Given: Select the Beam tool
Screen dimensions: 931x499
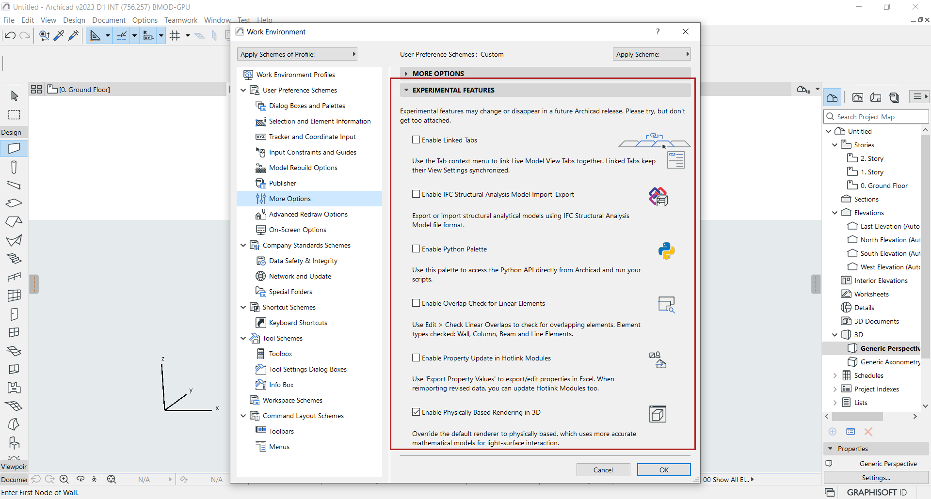Looking at the screenshot, I should 14,185.
